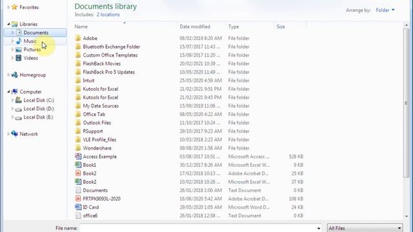Expand the Documents library arrow
The width and height of the screenshot is (413, 232).
(12, 33)
